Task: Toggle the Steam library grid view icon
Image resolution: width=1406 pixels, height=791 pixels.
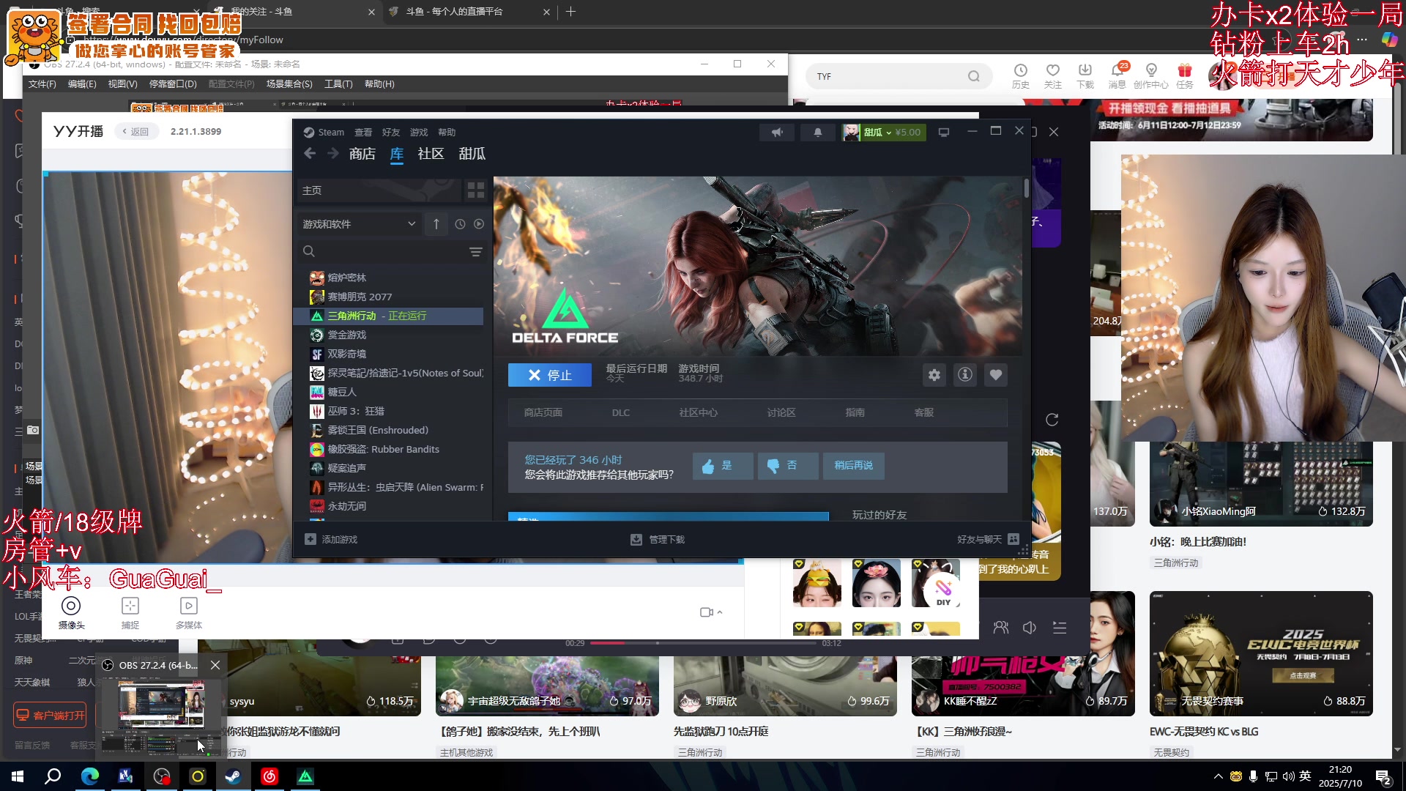Action: tap(476, 190)
